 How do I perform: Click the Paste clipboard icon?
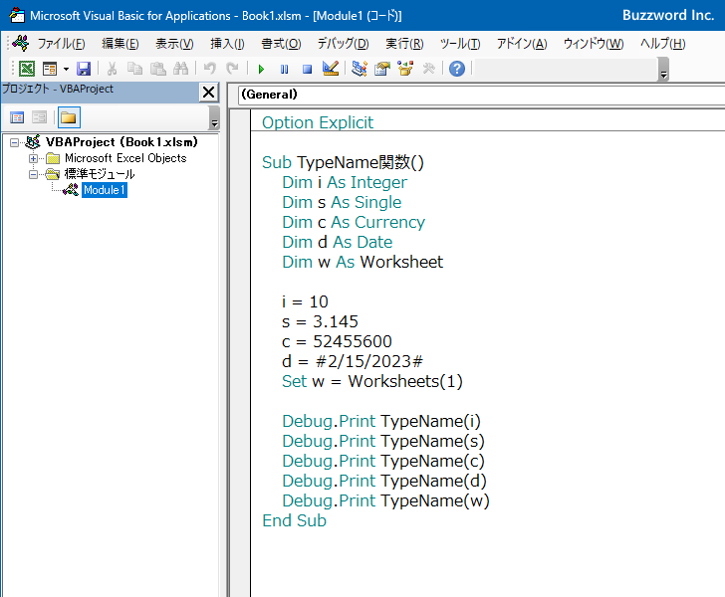point(157,69)
